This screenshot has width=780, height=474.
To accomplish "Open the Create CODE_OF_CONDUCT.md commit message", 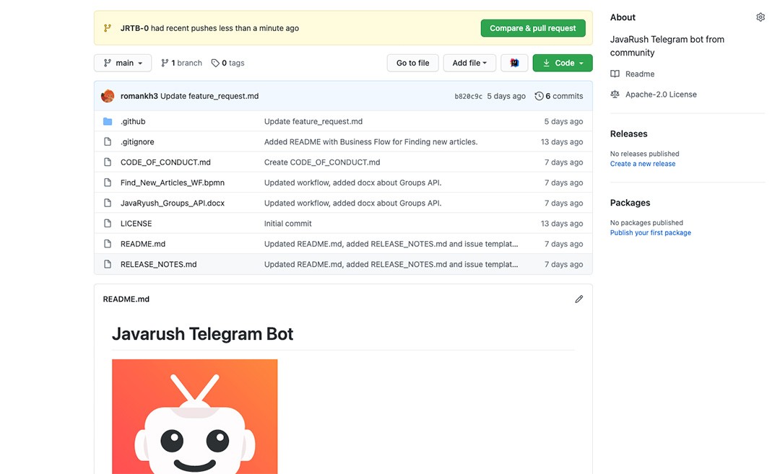I will click(x=322, y=162).
